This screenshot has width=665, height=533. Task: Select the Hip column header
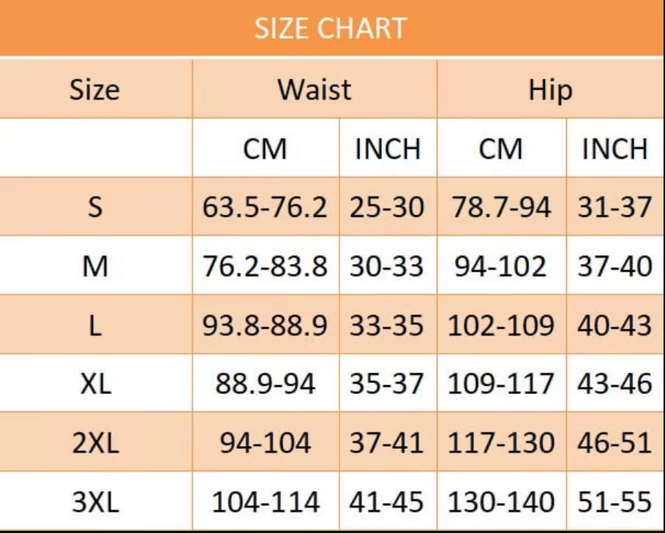pyautogui.click(x=550, y=90)
